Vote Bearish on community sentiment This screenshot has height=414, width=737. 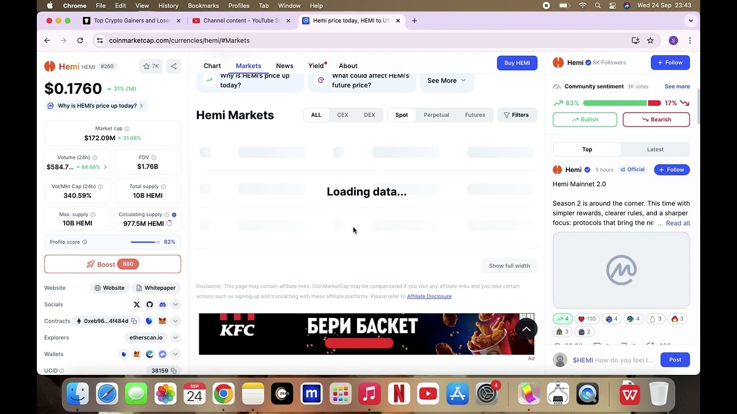(656, 120)
